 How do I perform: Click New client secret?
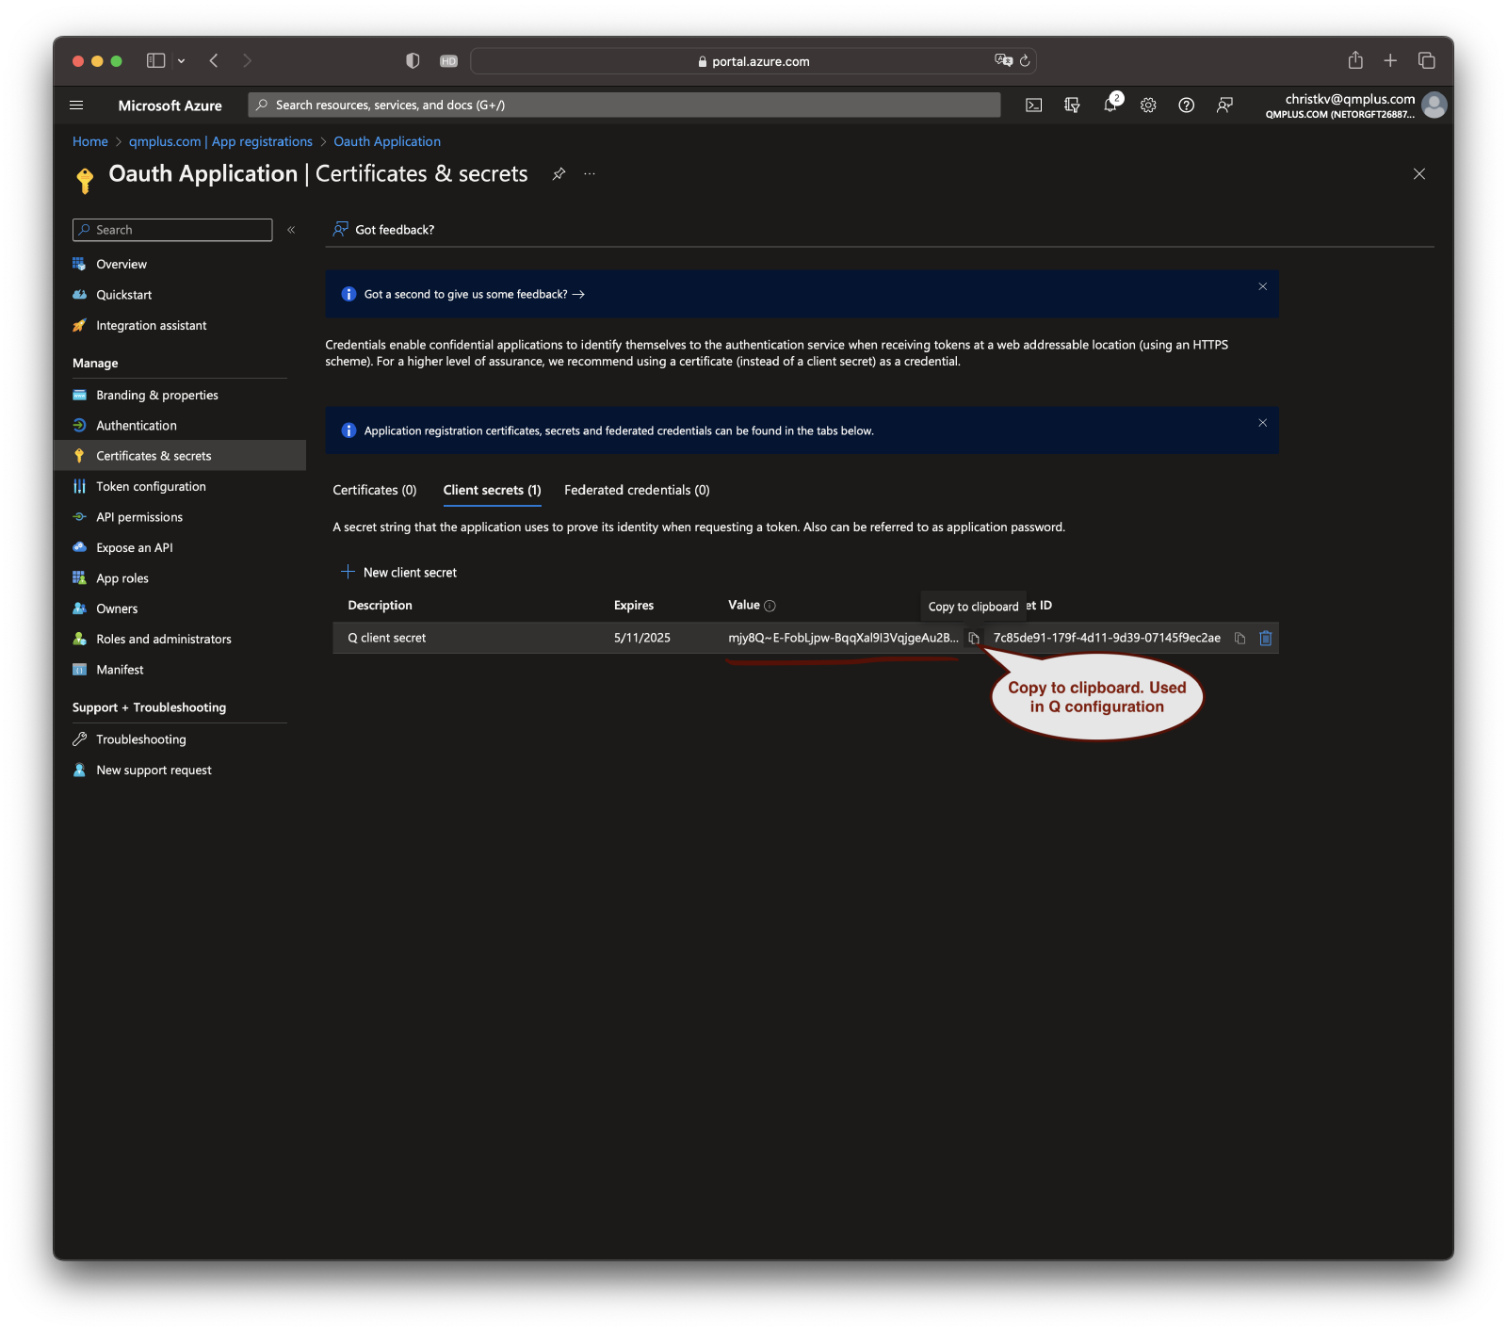[x=399, y=573]
